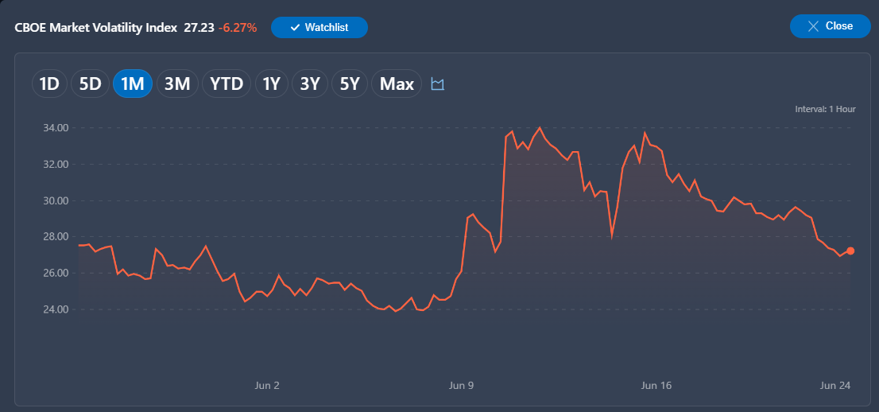The height and width of the screenshot is (412, 879).
Task: Choose the 3Y time range
Action: [309, 84]
